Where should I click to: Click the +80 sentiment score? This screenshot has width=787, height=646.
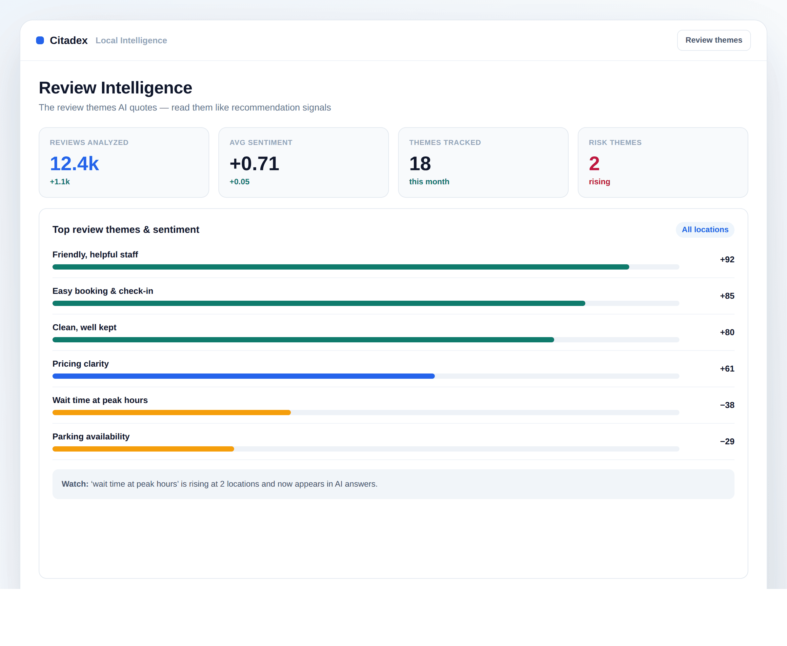[727, 332]
